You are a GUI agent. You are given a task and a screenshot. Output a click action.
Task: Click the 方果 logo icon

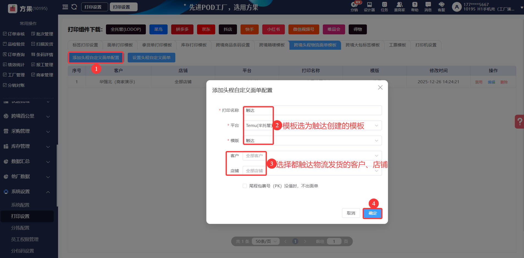(13, 9)
